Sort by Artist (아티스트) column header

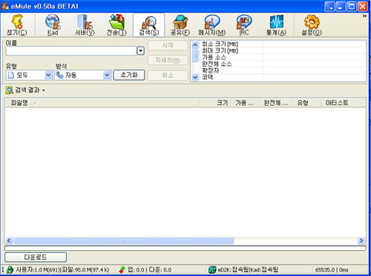(343, 103)
